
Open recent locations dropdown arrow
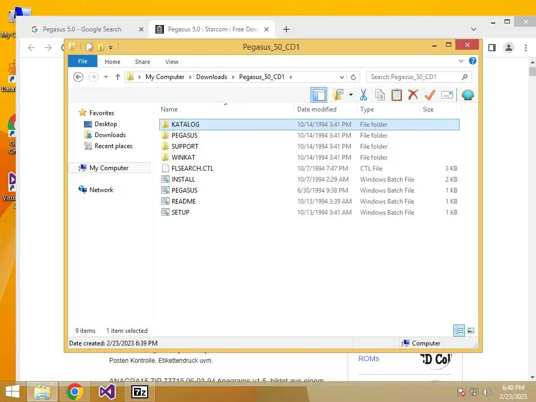click(x=106, y=77)
